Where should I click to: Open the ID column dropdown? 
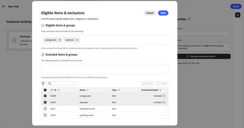tap(59, 90)
